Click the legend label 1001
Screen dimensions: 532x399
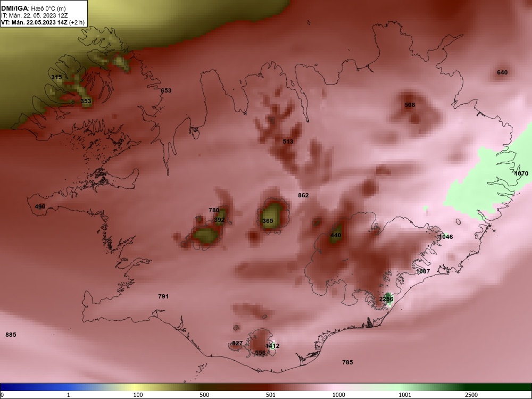(x=405, y=395)
